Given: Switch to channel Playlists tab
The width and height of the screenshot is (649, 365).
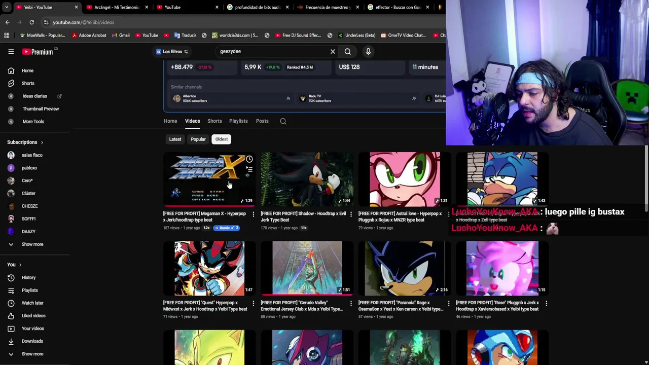Looking at the screenshot, I should [238, 121].
